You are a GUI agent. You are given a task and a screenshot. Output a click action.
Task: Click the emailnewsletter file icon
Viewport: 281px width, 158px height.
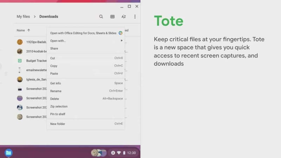[x=20, y=70]
